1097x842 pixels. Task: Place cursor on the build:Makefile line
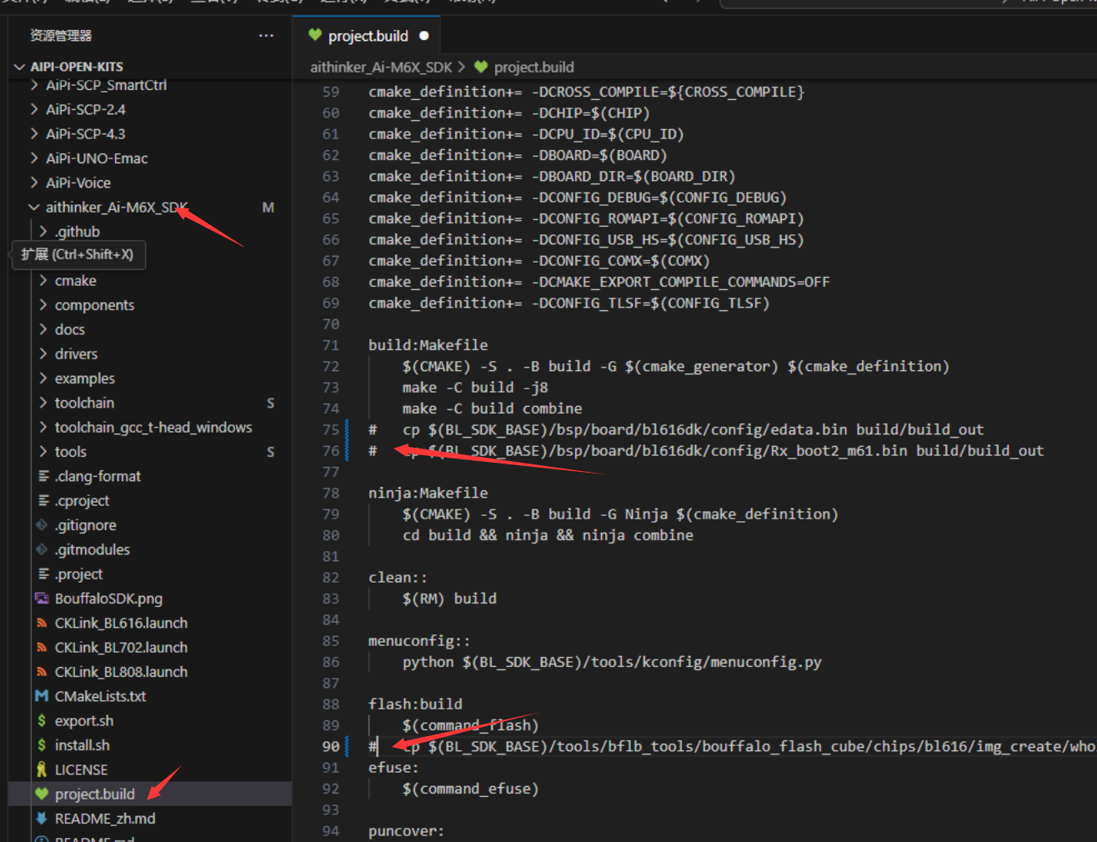pos(428,345)
